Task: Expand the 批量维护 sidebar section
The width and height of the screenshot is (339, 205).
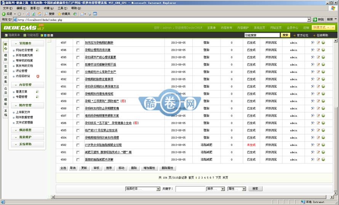Action: click(x=28, y=137)
